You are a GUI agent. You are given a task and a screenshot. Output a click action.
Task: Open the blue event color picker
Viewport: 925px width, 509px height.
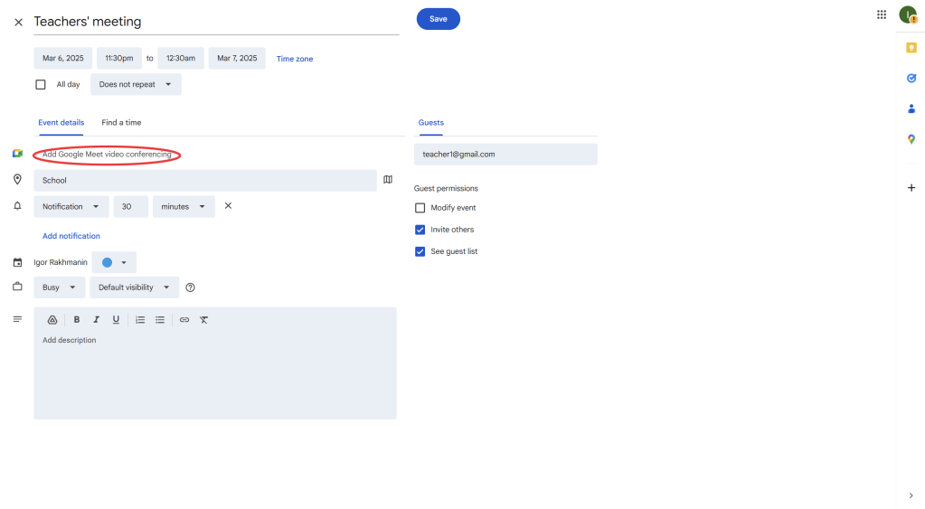tap(114, 262)
